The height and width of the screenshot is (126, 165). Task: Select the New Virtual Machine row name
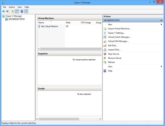[x=49, y=26]
